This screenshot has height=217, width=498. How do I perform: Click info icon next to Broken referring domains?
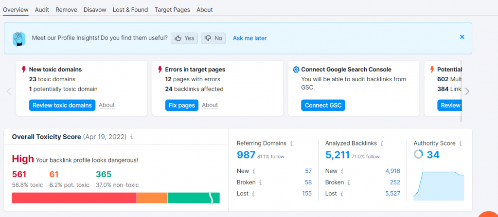pos(259,182)
